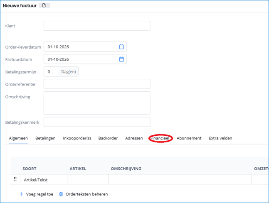Click the empty Artikel cell in the row
This screenshot has width=269, height=203.
pos(88,179)
